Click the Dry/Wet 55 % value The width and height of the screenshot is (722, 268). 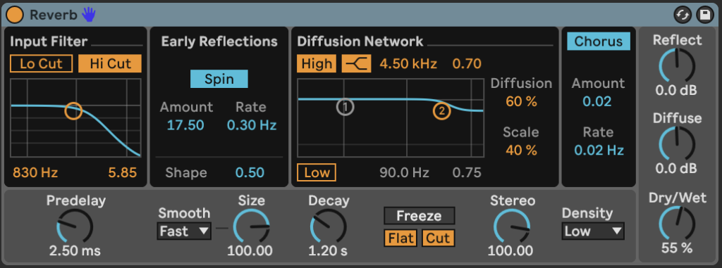point(677,248)
